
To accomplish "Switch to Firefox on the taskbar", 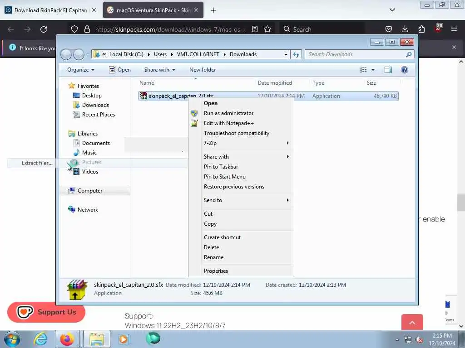I will [67, 339].
